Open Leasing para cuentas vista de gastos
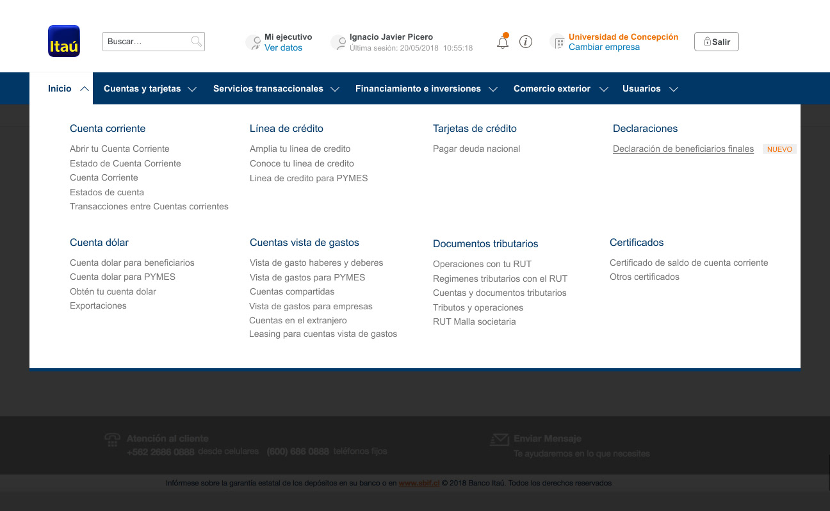830x511 pixels. (x=323, y=334)
